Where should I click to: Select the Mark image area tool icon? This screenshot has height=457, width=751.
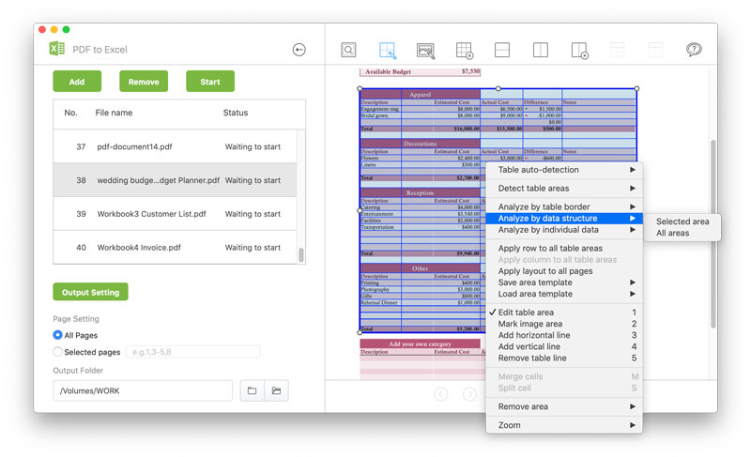point(425,51)
